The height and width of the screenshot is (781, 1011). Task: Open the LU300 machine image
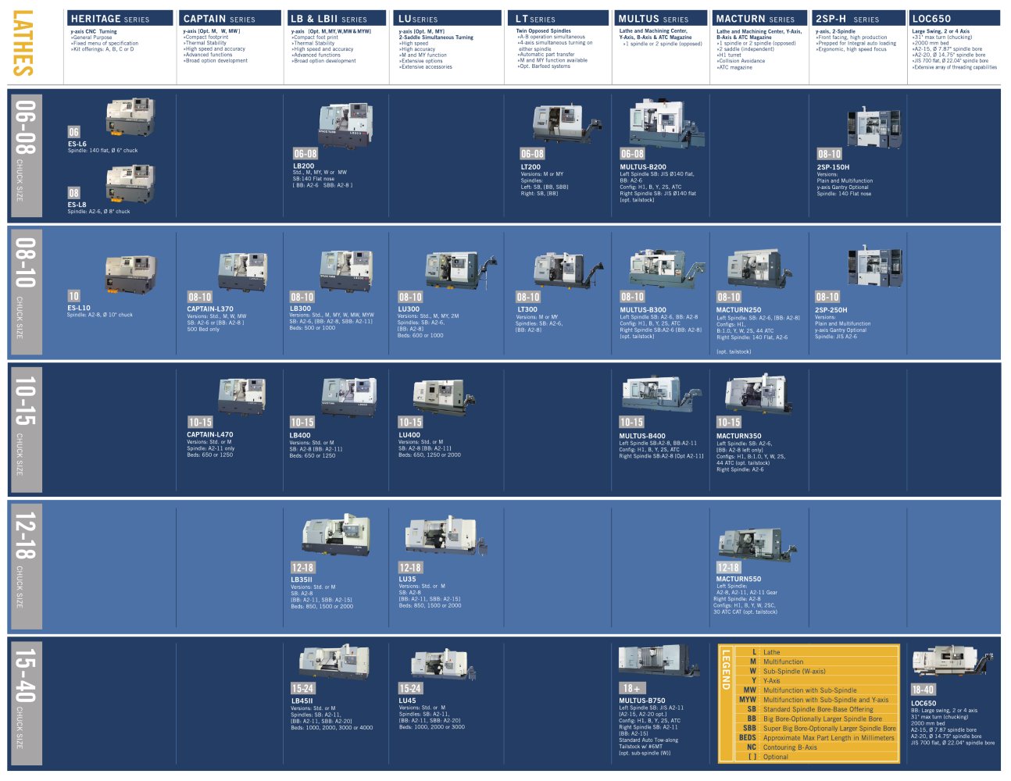462,270
